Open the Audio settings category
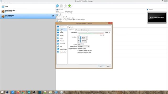168x94 pixels. point(62,38)
